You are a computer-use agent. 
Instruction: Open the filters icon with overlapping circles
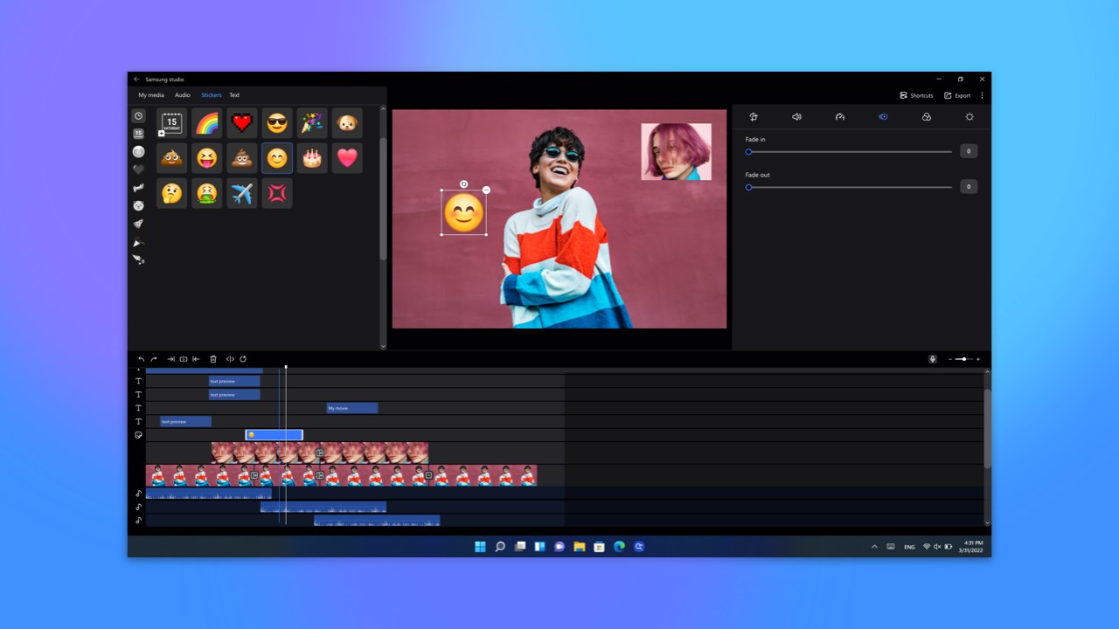click(x=926, y=116)
